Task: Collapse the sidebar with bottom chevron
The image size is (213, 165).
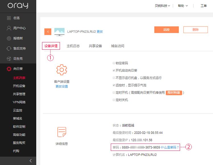Action: tap(31, 161)
